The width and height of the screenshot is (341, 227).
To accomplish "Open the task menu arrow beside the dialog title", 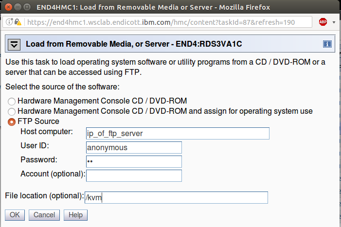I will 14,45.
